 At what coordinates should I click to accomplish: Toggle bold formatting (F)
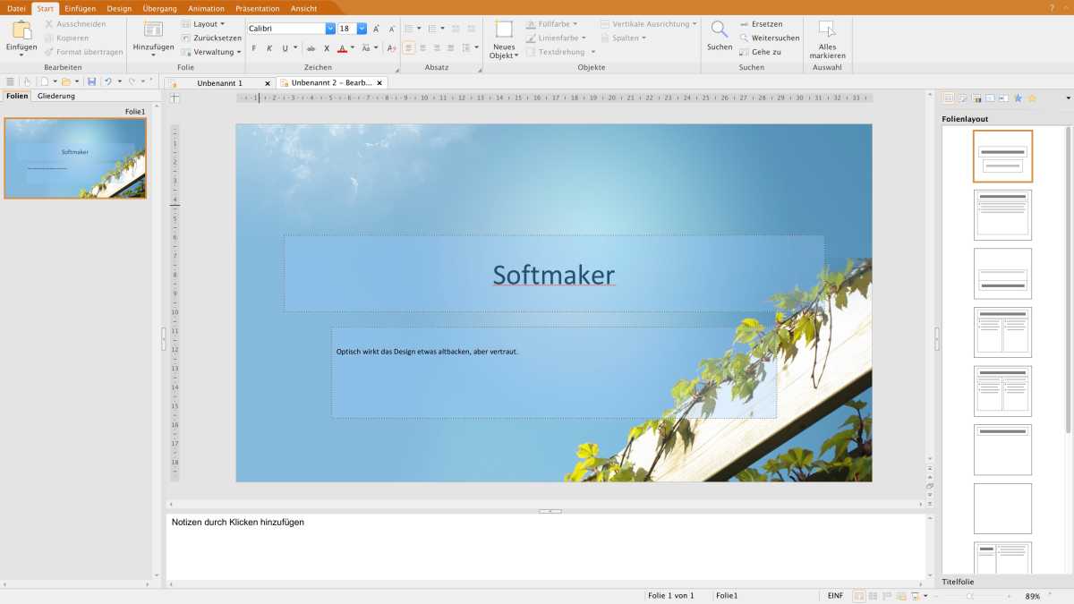pyautogui.click(x=254, y=48)
